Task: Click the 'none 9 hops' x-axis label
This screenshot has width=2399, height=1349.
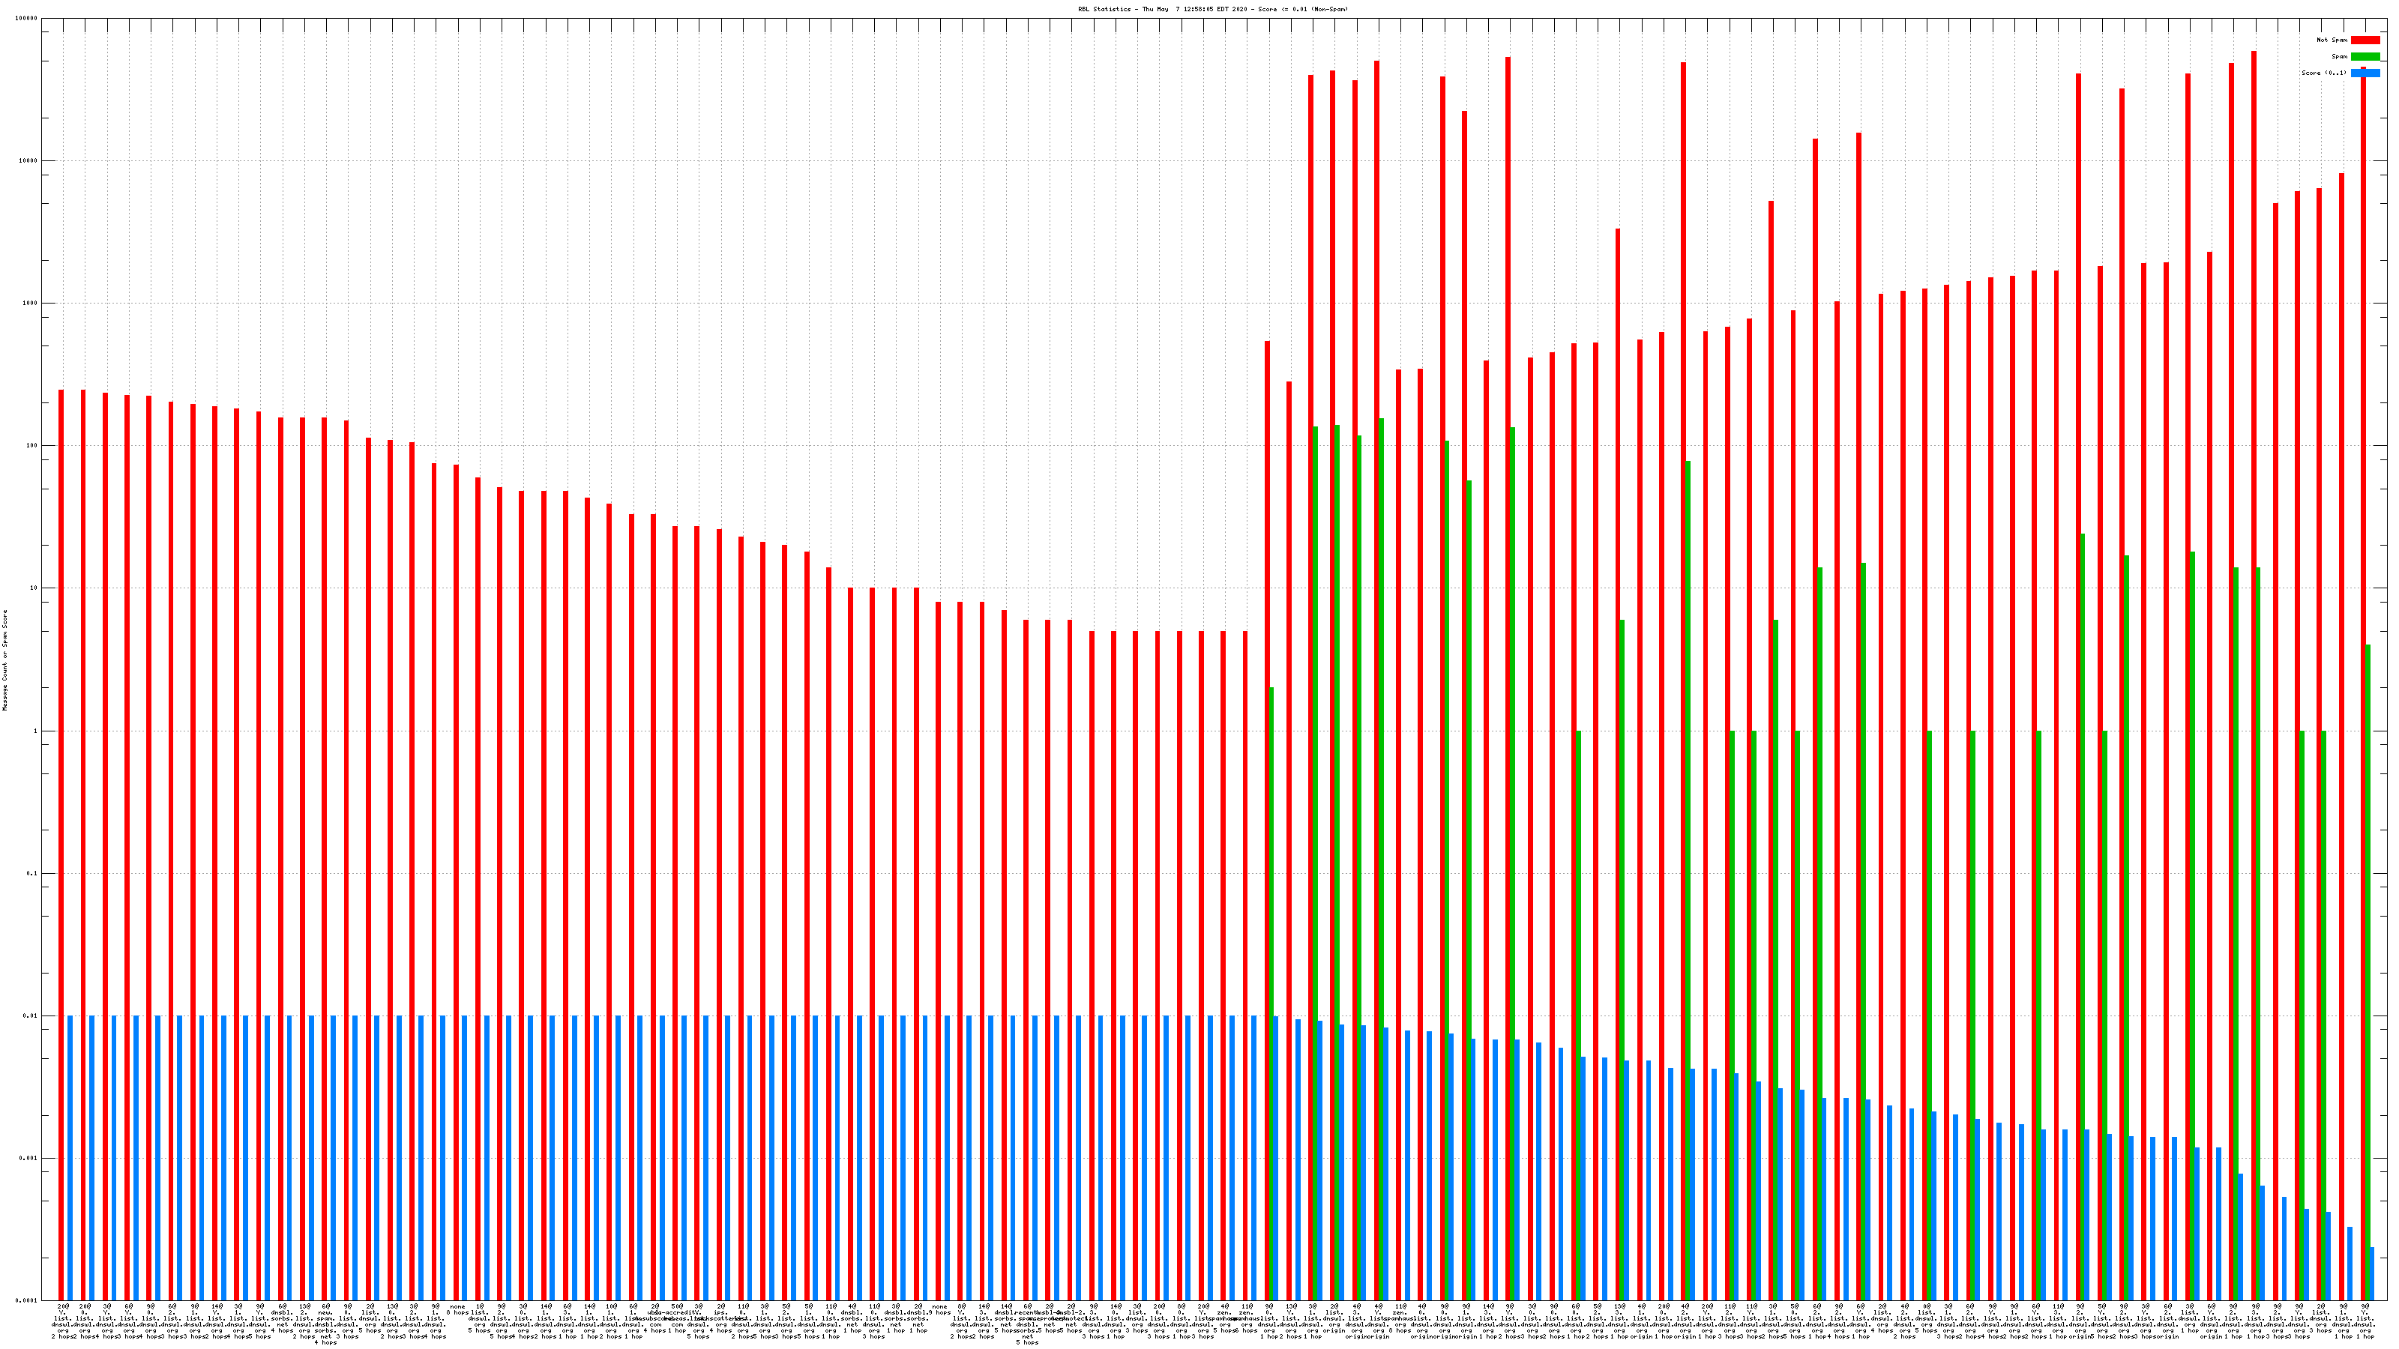Action: pos(939,1310)
